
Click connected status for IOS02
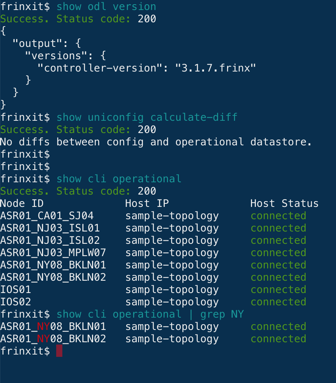(279, 302)
